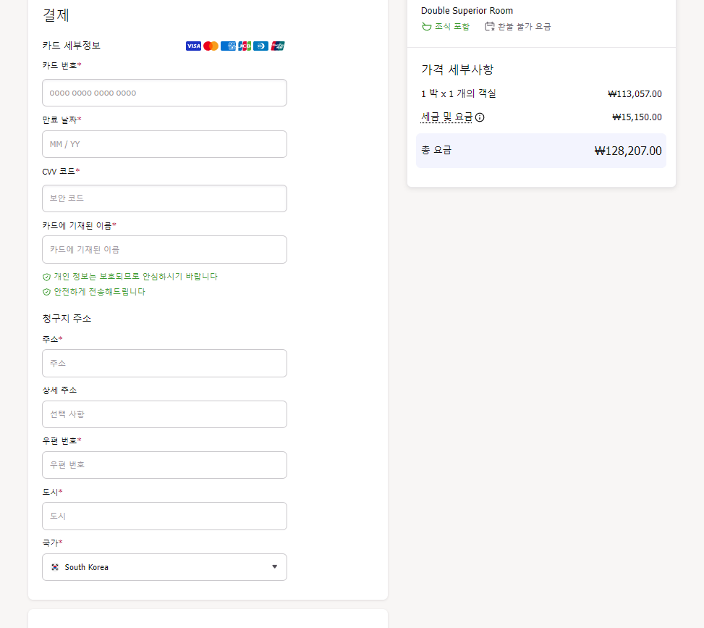Screen dimensions: 704x628
Task: Focus the 주소 address input
Action: tap(164, 363)
